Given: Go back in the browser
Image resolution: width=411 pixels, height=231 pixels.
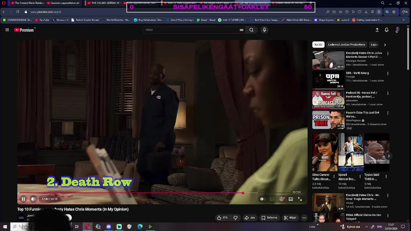Looking at the screenshot, I should pos(4,12).
